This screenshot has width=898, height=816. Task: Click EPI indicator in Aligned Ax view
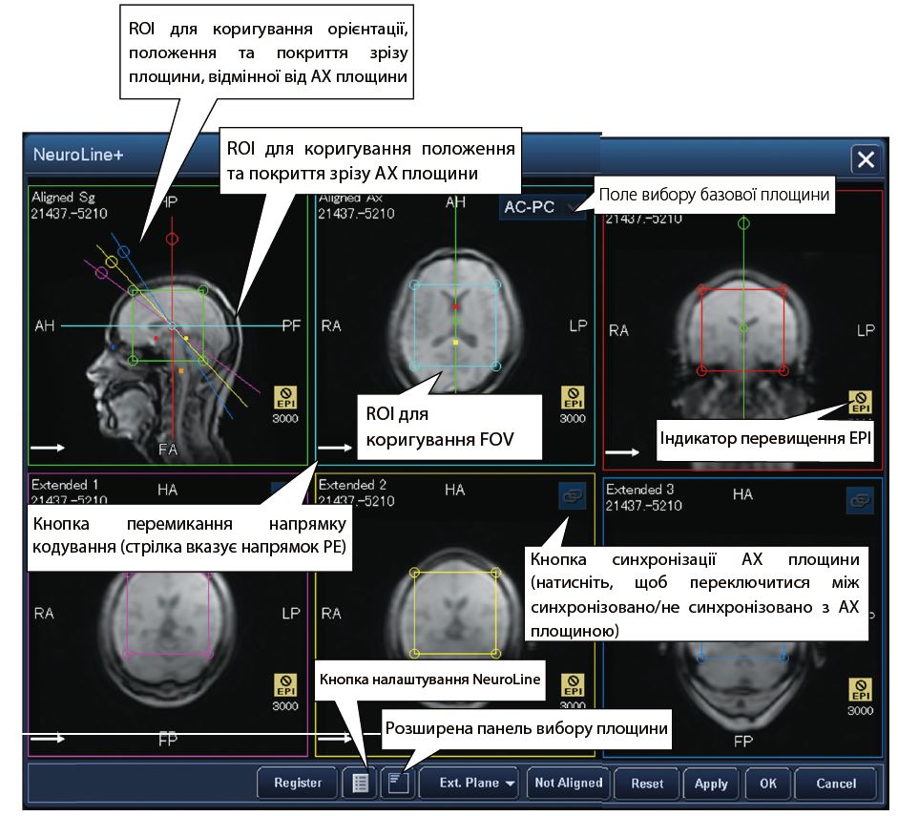pos(573,399)
